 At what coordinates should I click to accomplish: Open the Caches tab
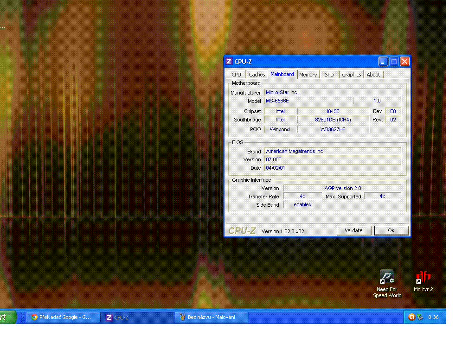257,75
